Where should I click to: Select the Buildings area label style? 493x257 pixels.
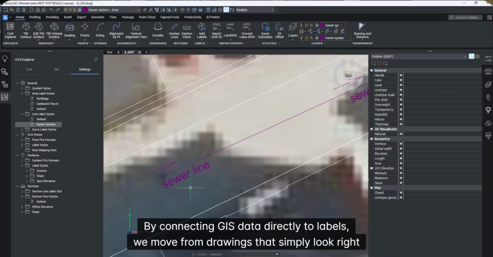pos(42,98)
